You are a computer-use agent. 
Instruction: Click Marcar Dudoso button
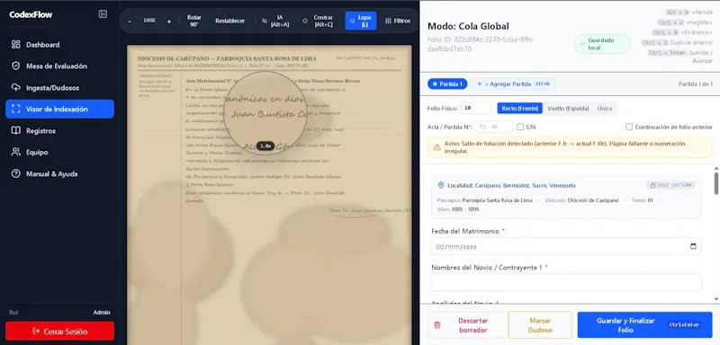[x=540, y=325]
